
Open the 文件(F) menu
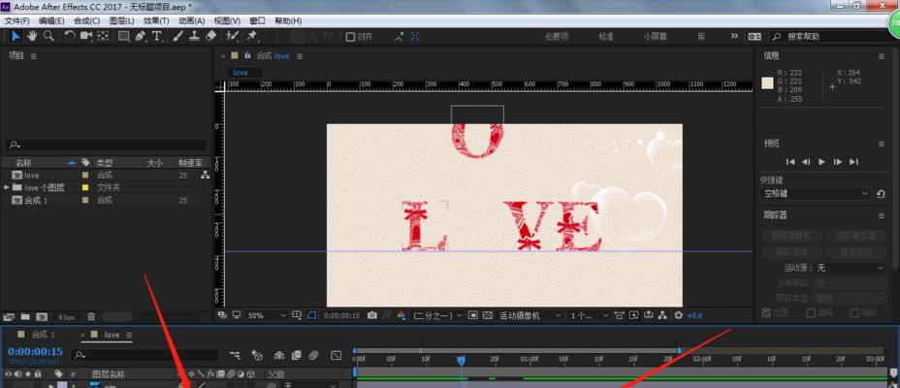[16, 20]
